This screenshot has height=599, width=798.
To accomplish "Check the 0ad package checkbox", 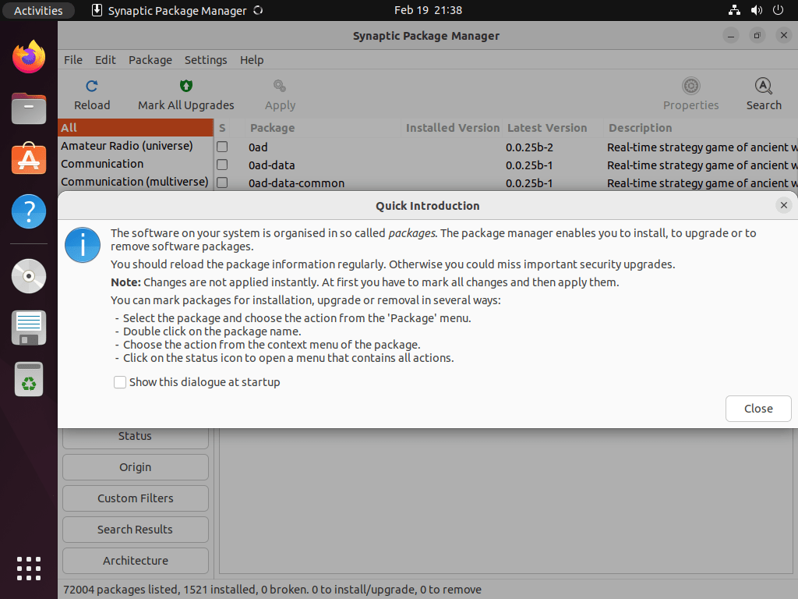I will click(221, 147).
